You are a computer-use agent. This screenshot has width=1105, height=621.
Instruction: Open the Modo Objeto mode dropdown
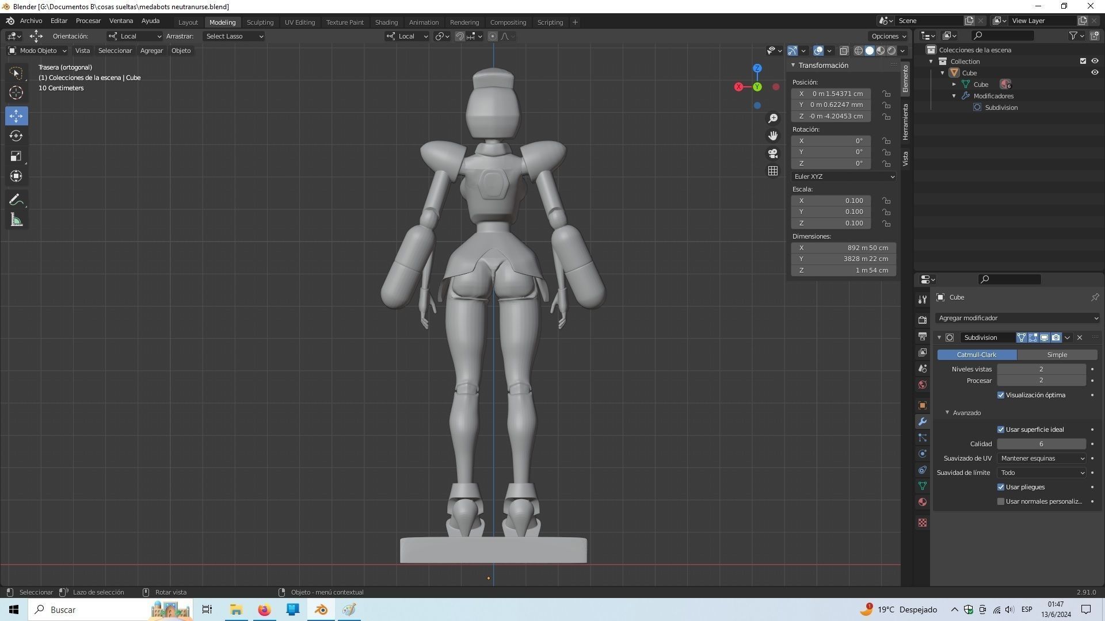tap(37, 51)
